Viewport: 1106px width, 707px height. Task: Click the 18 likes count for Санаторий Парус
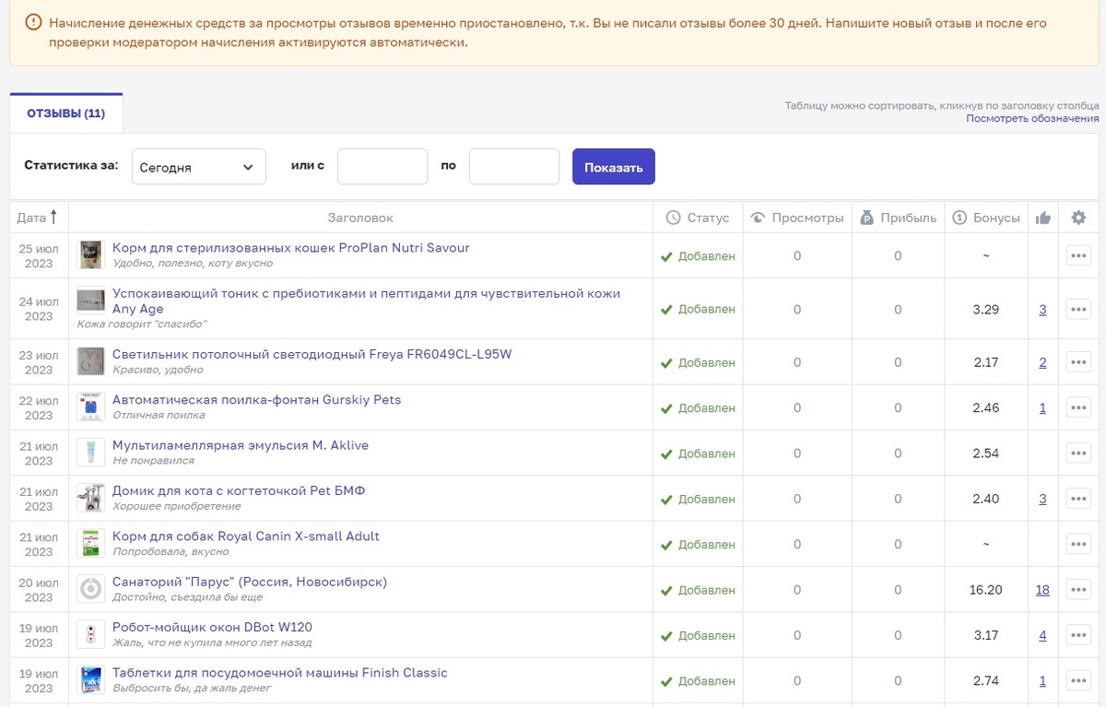[x=1042, y=590]
